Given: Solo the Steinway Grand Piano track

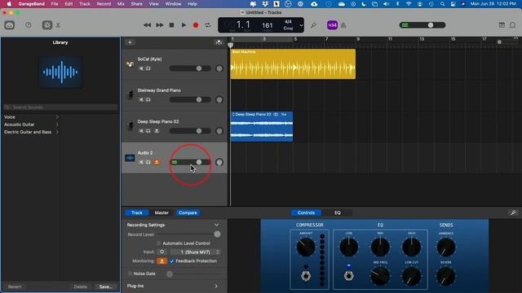Looking at the screenshot, I should click(148, 99).
